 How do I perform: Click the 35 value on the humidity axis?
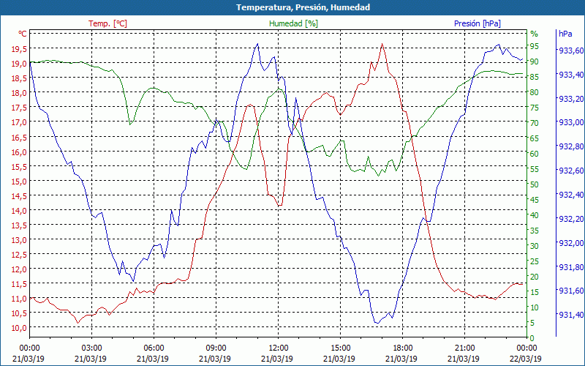[535, 231]
